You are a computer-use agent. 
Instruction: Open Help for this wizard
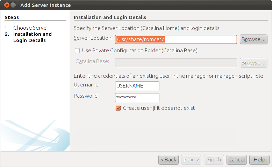pos(259,160)
